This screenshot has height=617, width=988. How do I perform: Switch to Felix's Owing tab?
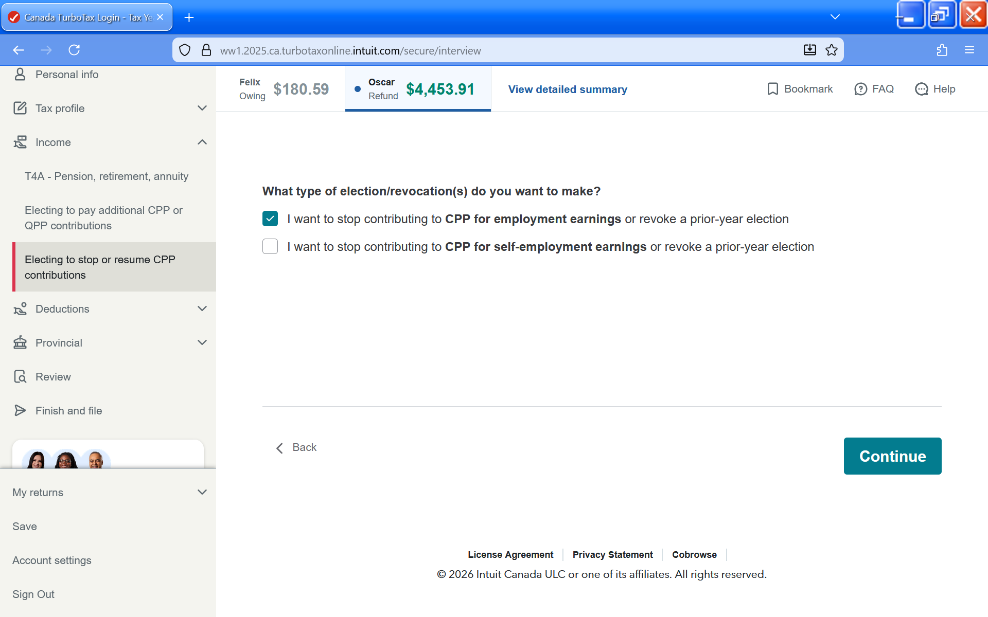(x=284, y=89)
